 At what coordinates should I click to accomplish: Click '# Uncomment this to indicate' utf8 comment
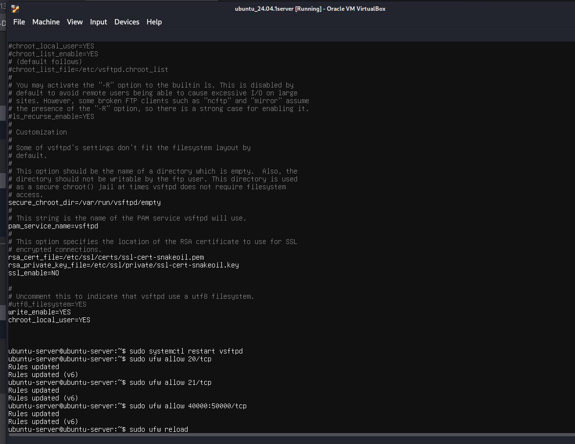(131, 296)
